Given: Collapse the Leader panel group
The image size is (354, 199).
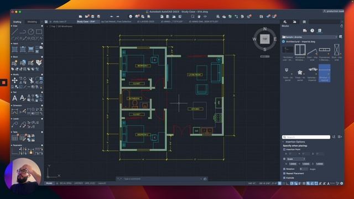Looking at the screenshot, I should 12,119.
